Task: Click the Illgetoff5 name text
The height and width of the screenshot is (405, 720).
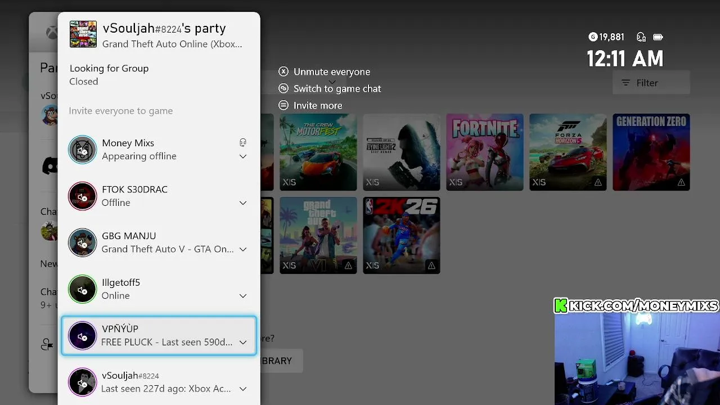Action: [121, 282]
